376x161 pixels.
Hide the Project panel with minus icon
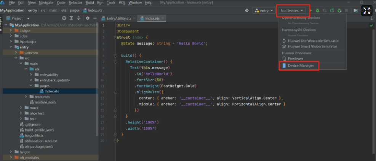tap(95, 18)
